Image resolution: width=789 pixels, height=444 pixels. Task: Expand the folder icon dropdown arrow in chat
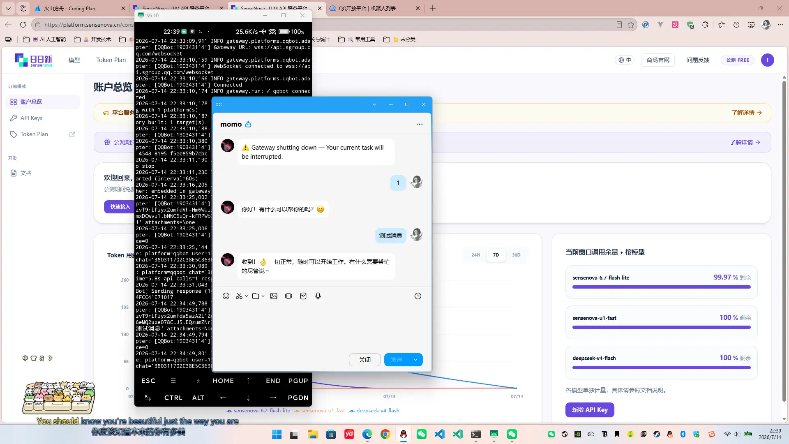coord(263,296)
